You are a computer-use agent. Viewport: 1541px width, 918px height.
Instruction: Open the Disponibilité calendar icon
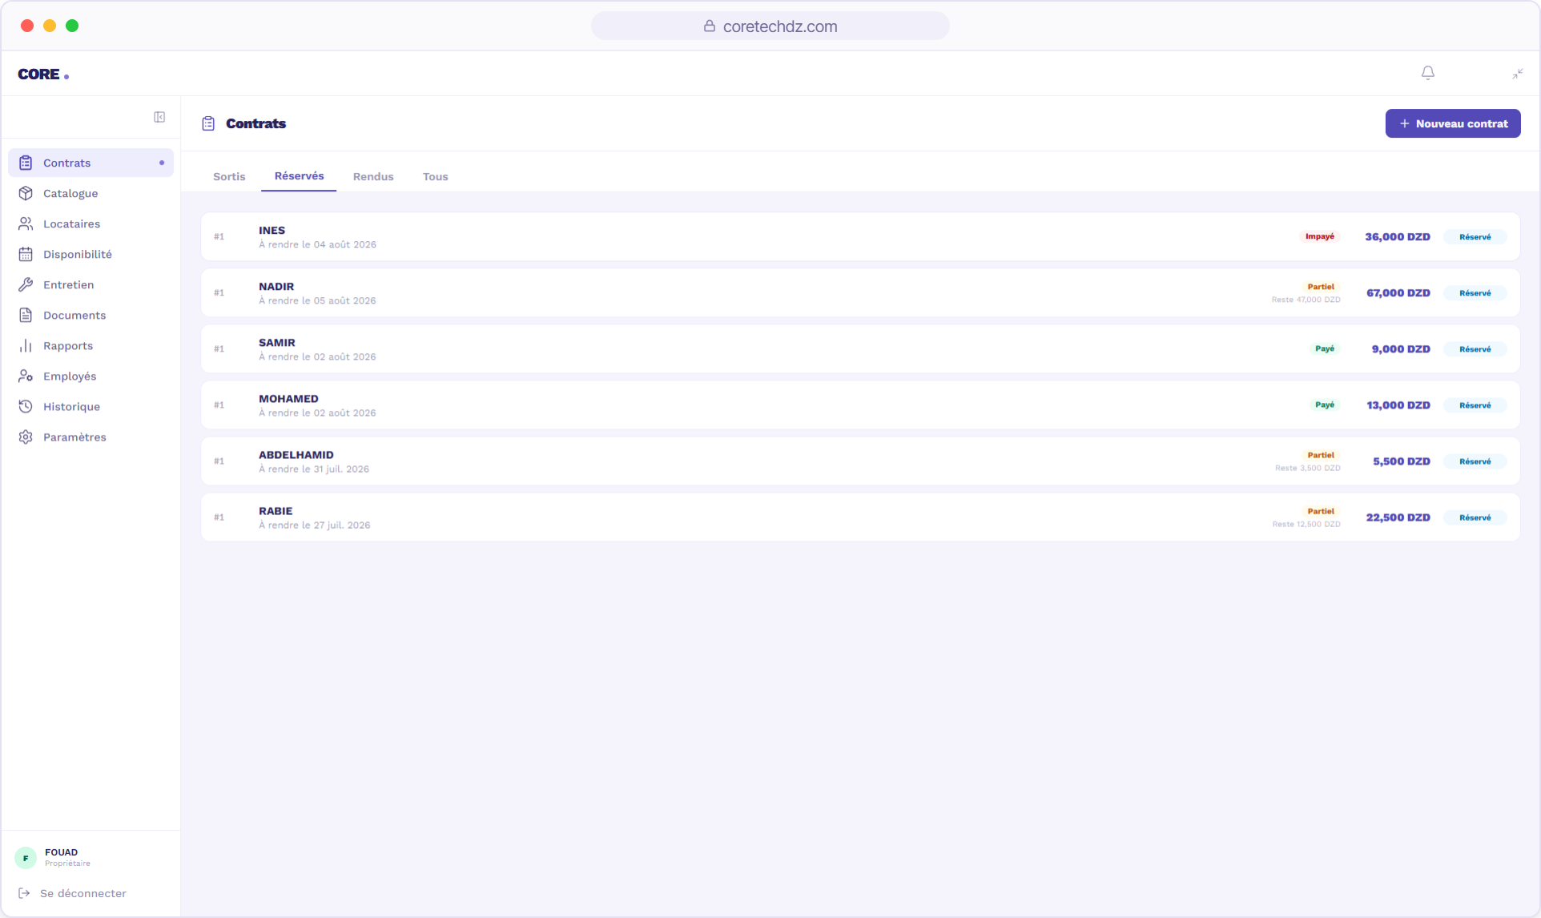tap(26, 254)
